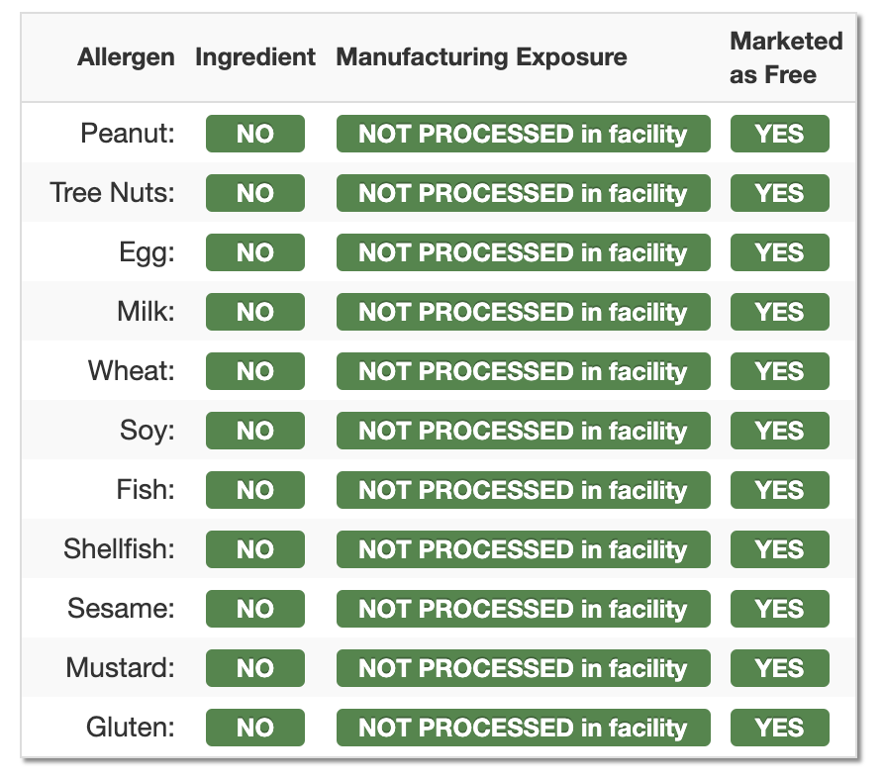Click the Mustard ingredient NO badge
This screenshot has height=782, width=885.
click(255, 668)
